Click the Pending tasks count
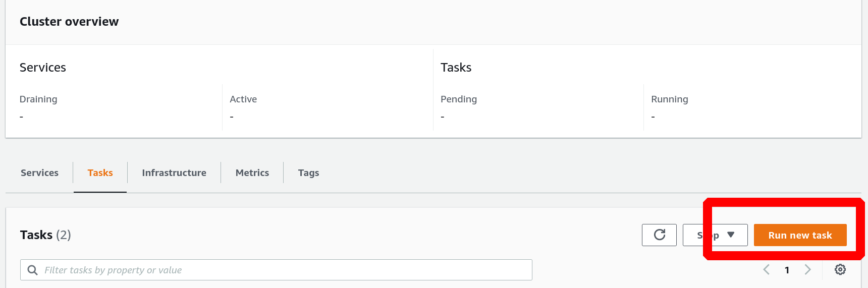The width and height of the screenshot is (868, 288). point(443,117)
